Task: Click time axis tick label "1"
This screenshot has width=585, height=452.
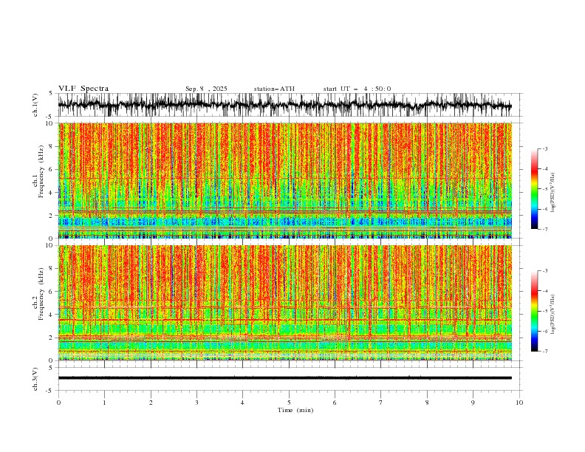Action: click(104, 403)
